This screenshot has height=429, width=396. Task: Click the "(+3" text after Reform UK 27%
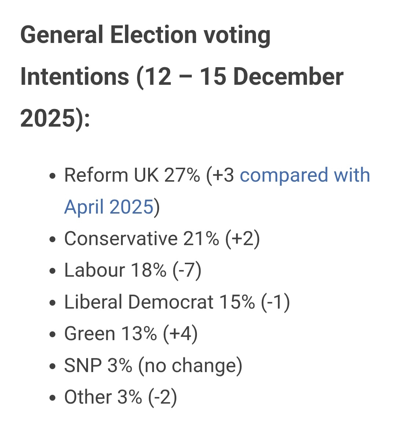220,175
